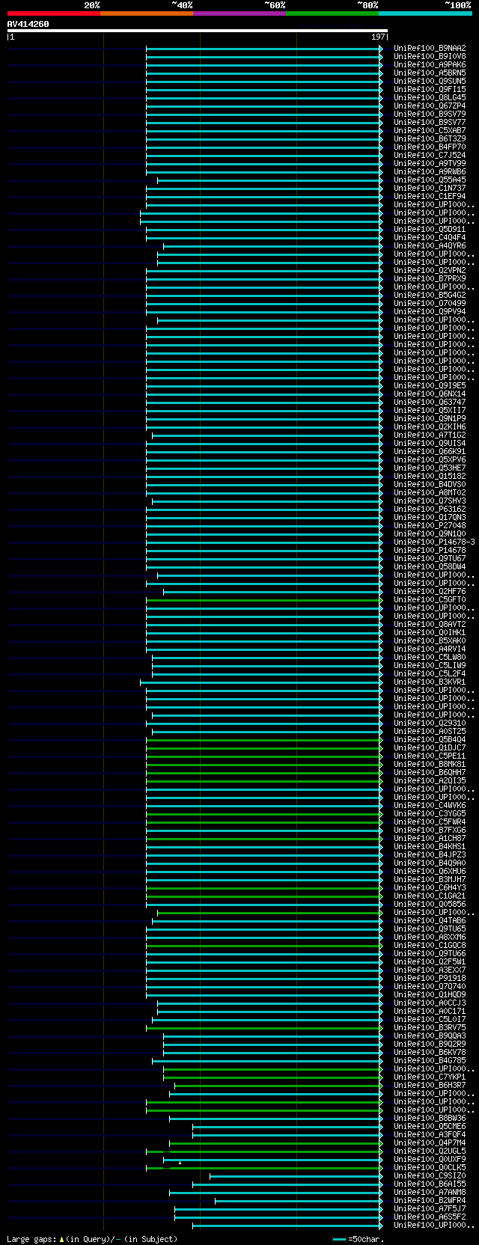The width and height of the screenshot is (479, 1245).
Task: Choose hit UniRef100_Q55A45
Action: pyautogui.click(x=430, y=180)
